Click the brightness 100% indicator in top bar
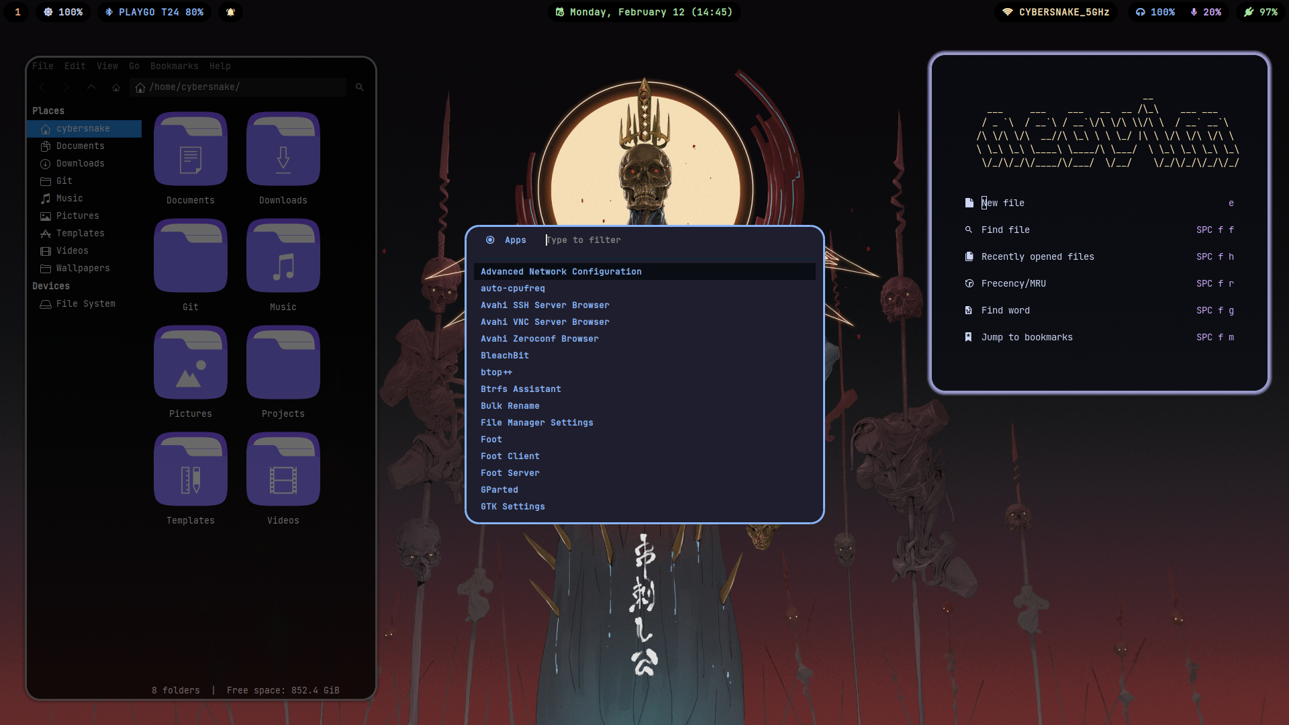This screenshot has width=1289, height=725. click(x=63, y=12)
